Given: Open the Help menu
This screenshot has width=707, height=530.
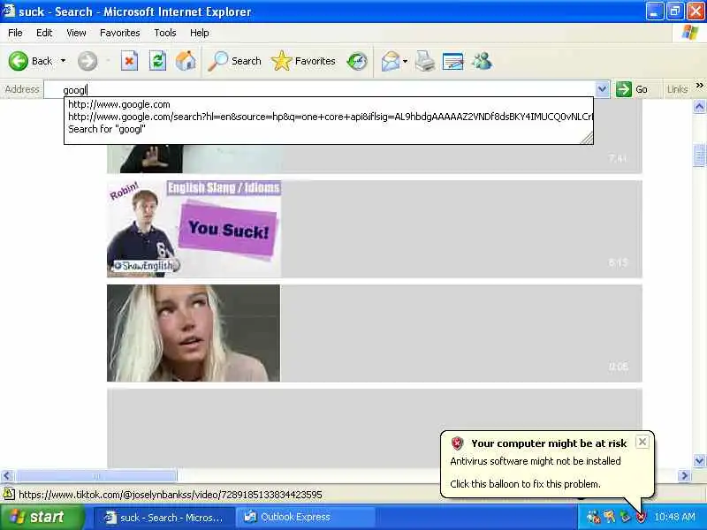Looking at the screenshot, I should click(x=200, y=33).
